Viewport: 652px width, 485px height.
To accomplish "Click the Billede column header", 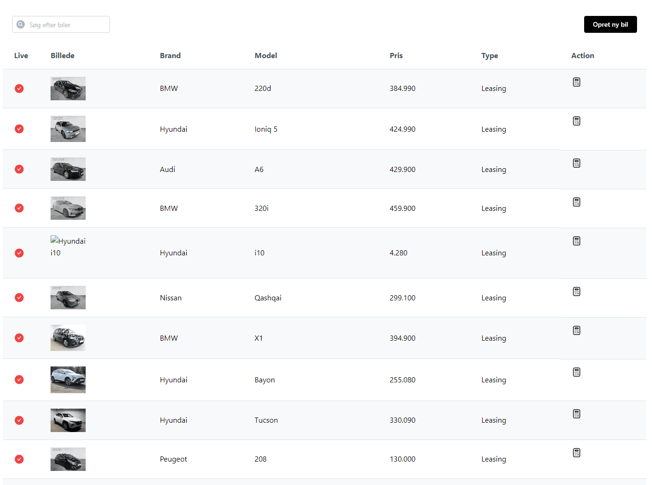I will pos(63,55).
